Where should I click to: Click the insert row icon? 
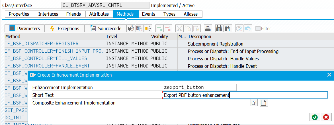tap(160, 28)
